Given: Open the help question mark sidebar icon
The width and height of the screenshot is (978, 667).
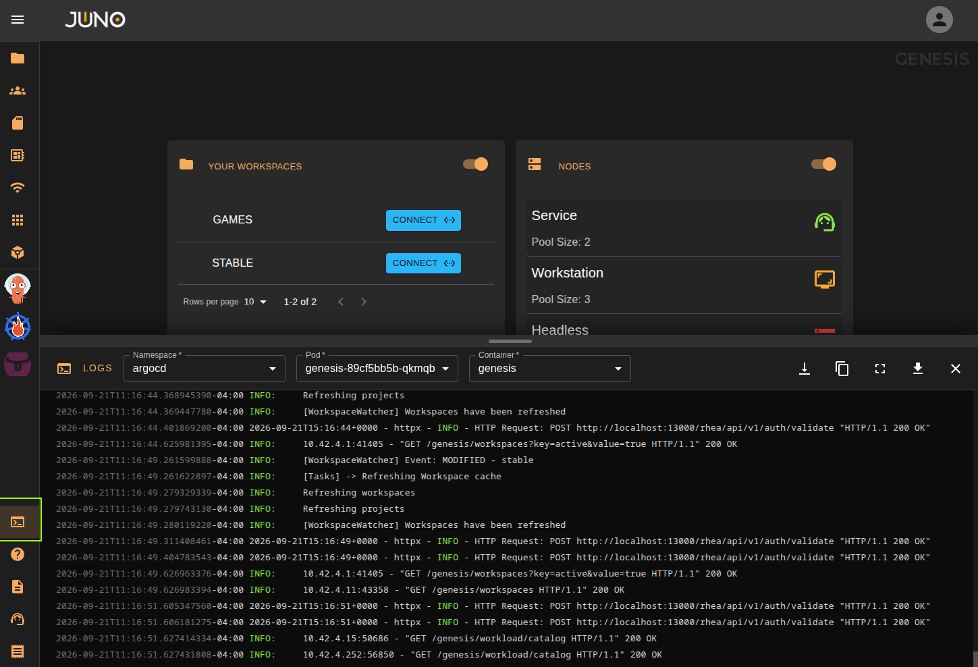Looking at the screenshot, I should [18, 554].
